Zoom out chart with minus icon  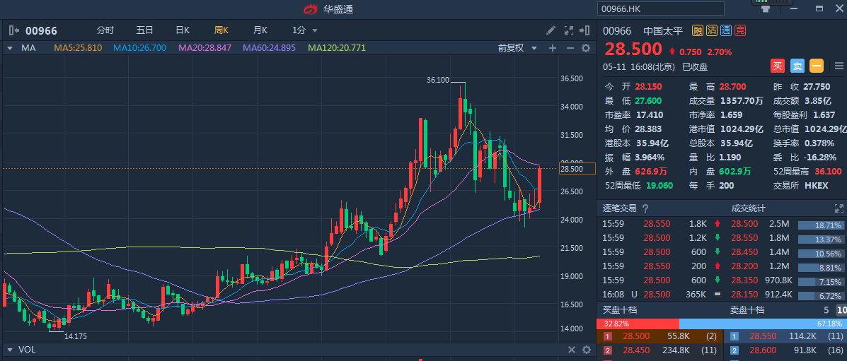570,48
